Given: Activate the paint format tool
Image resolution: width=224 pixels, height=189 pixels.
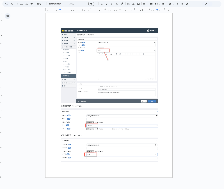Looking at the screenshot, I should [x=31, y=4].
